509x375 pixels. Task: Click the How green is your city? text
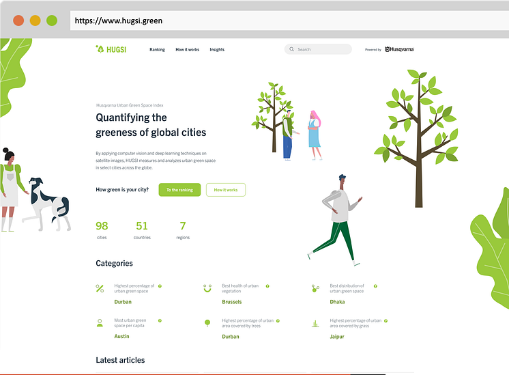pyautogui.click(x=122, y=189)
